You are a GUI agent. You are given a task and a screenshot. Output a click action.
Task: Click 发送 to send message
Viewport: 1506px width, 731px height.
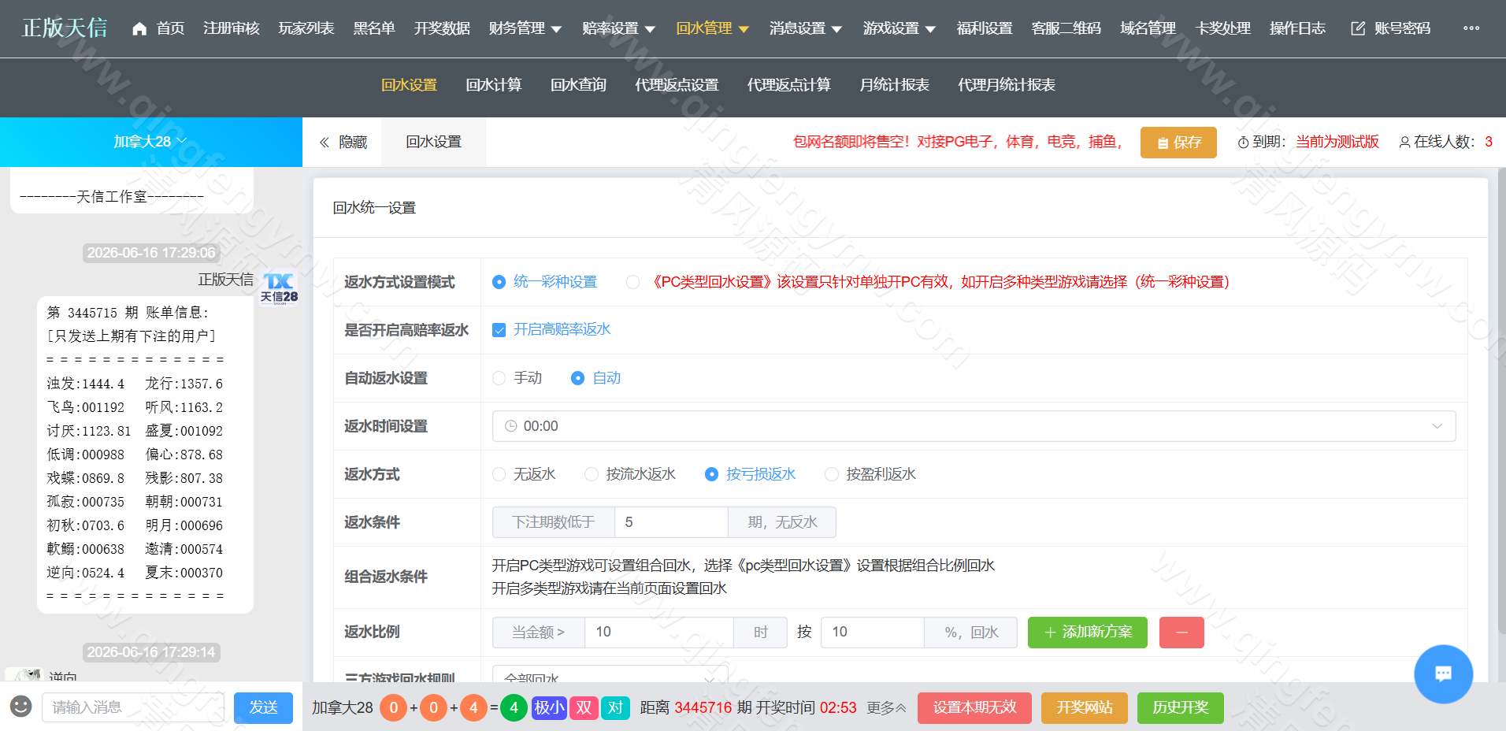[x=263, y=707]
